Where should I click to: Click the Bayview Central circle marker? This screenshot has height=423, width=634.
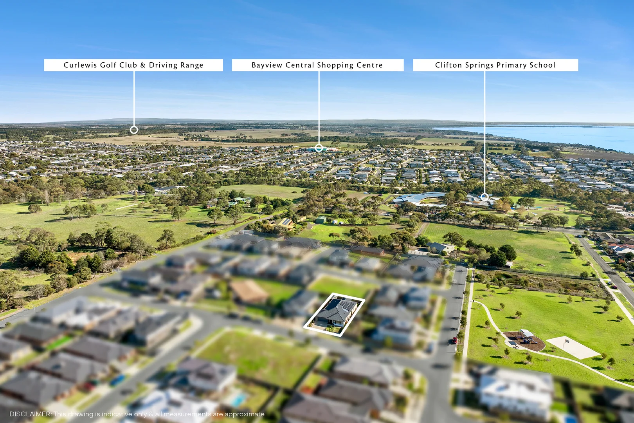pos(319,148)
